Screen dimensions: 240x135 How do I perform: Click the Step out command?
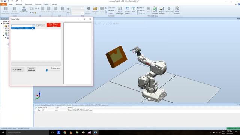(x=141, y=10)
